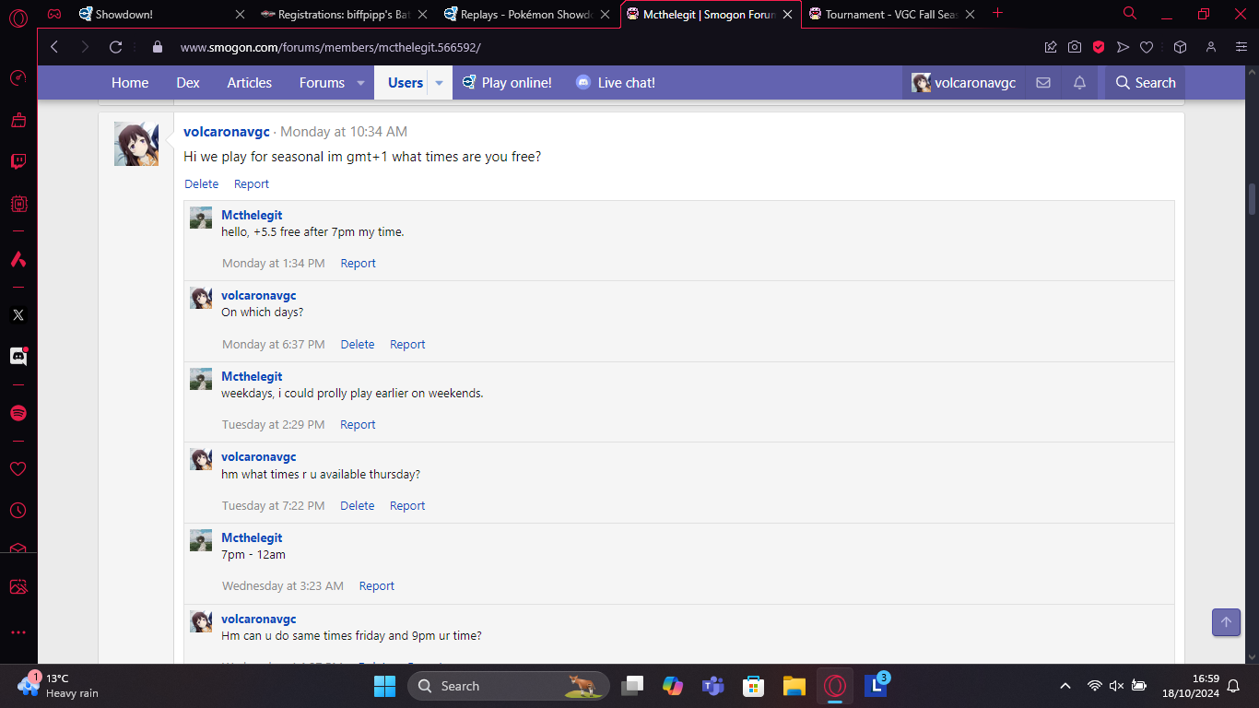The image size is (1259, 708).
Task: Click the ad blocker shield icon
Action: pos(1099,47)
